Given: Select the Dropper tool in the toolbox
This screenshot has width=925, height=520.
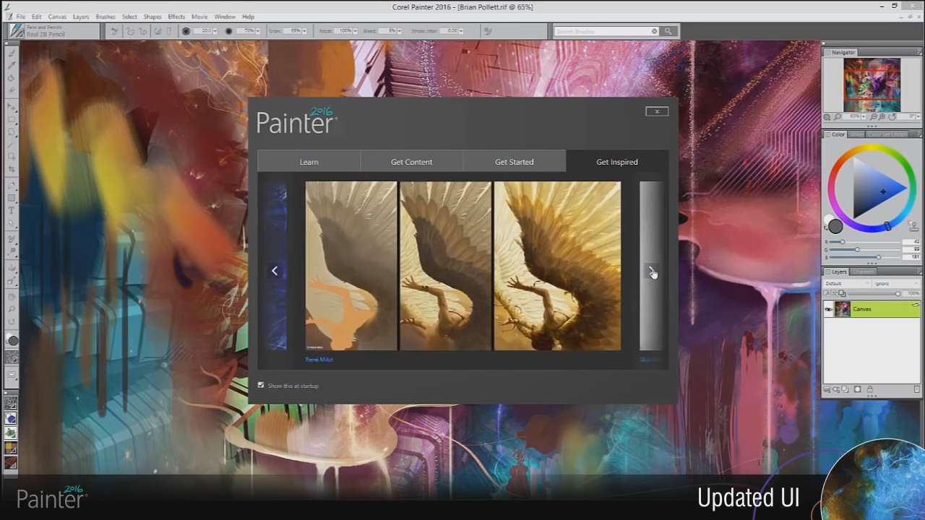Looking at the screenshot, I should pyautogui.click(x=12, y=66).
